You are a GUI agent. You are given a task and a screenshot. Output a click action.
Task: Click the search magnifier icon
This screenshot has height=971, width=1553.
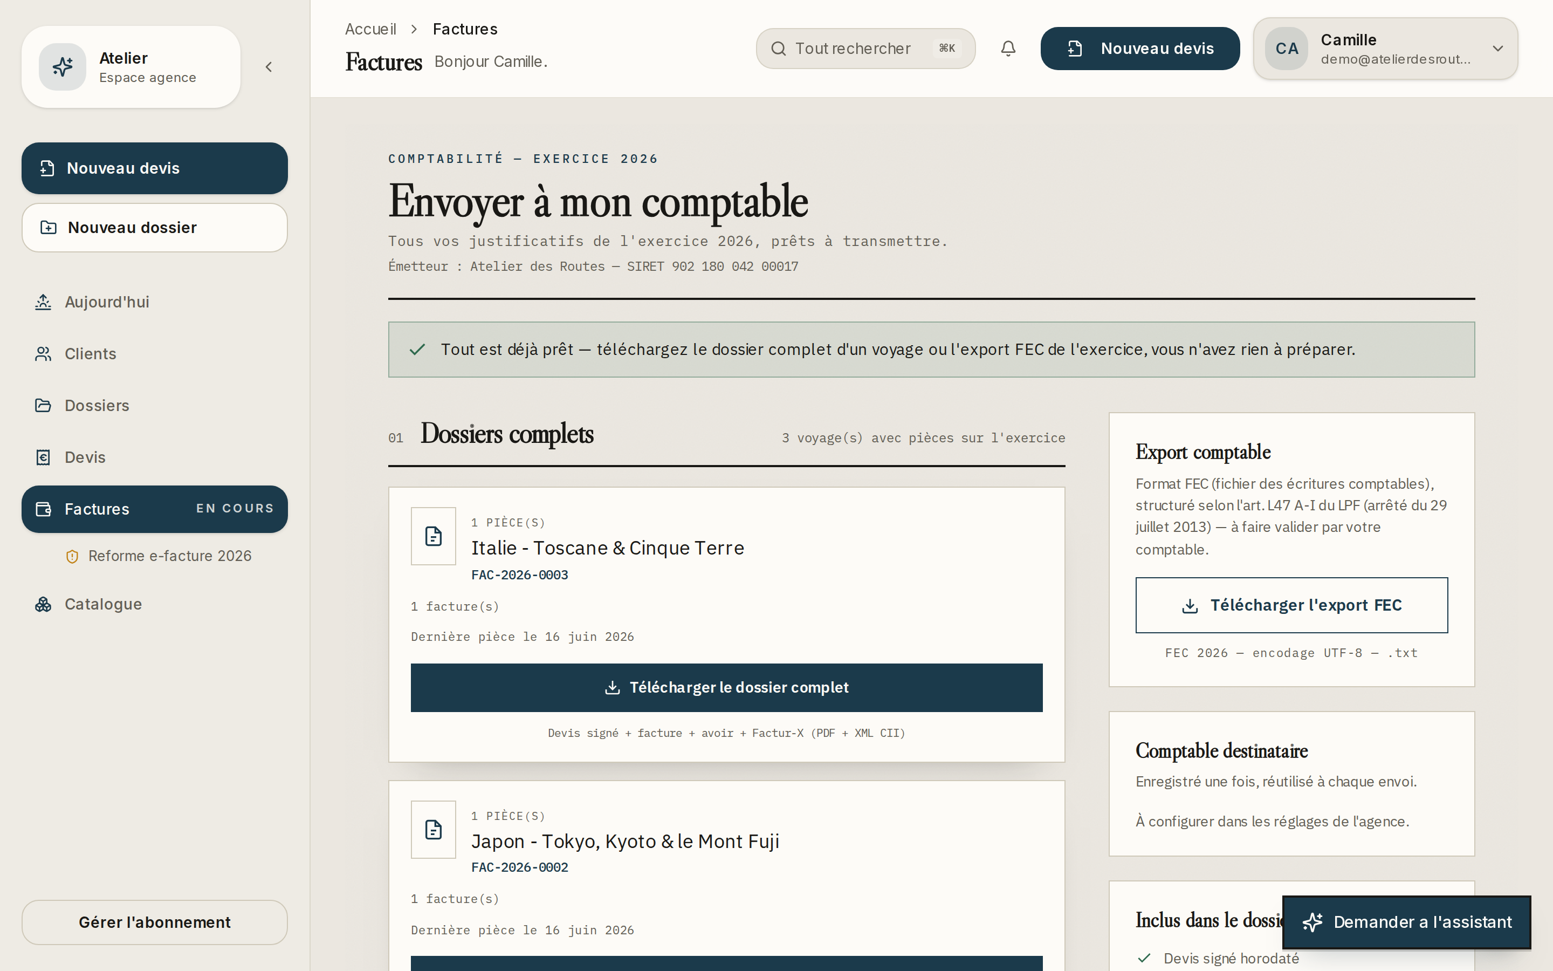coord(779,48)
